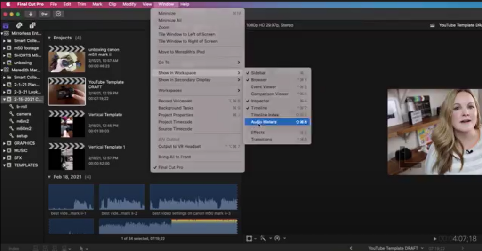The image size is (482, 251).
Task: Play the viewer clip
Action: pos(434,239)
